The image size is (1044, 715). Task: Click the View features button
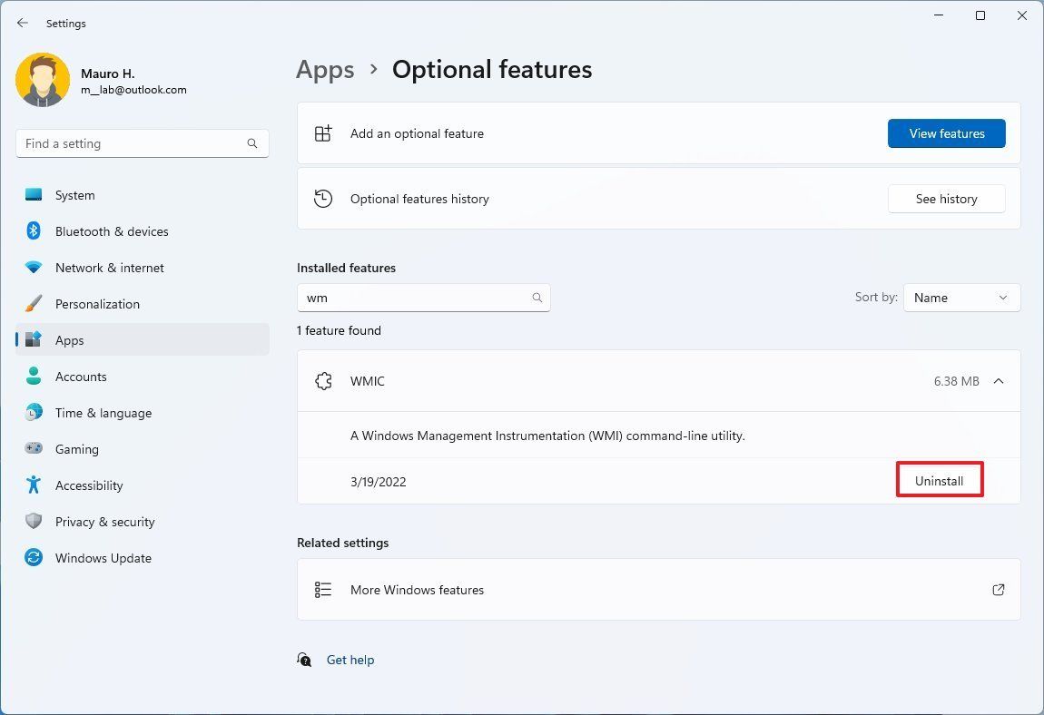946,133
